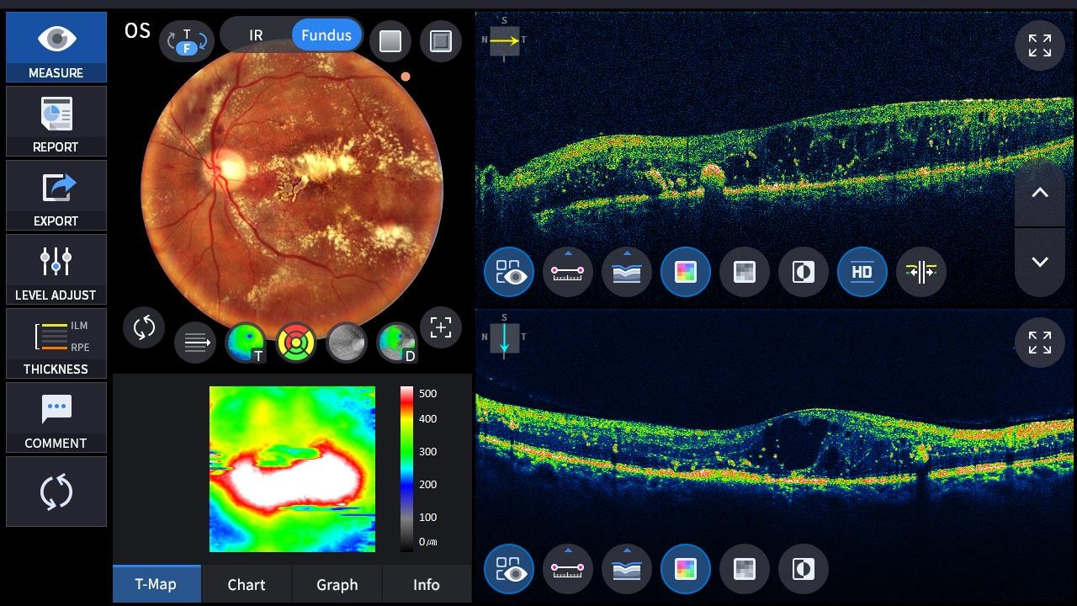This screenshot has width=1077, height=606.
Task: Click the caliper measurement icon in the top scan
Action: pos(568,272)
